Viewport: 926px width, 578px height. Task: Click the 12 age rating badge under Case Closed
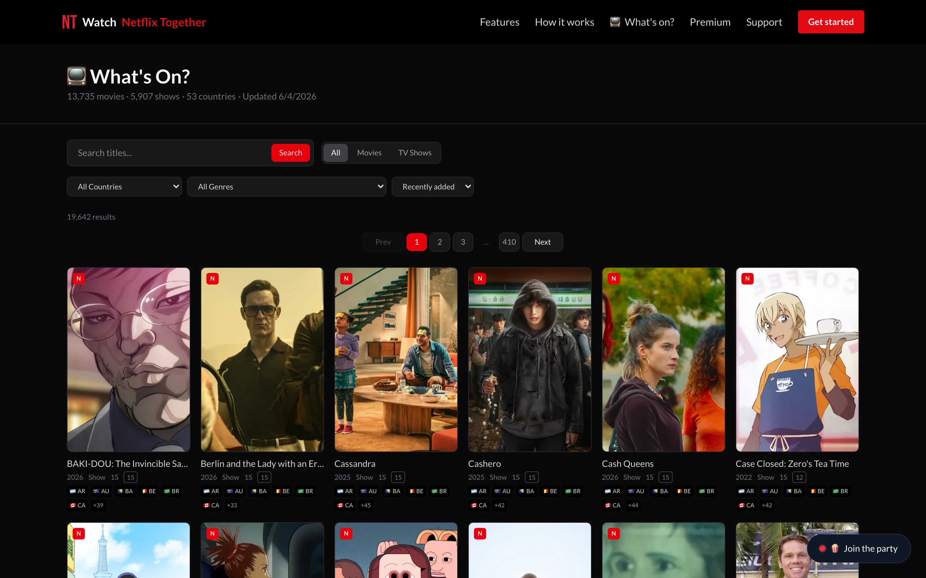(x=799, y=477)
